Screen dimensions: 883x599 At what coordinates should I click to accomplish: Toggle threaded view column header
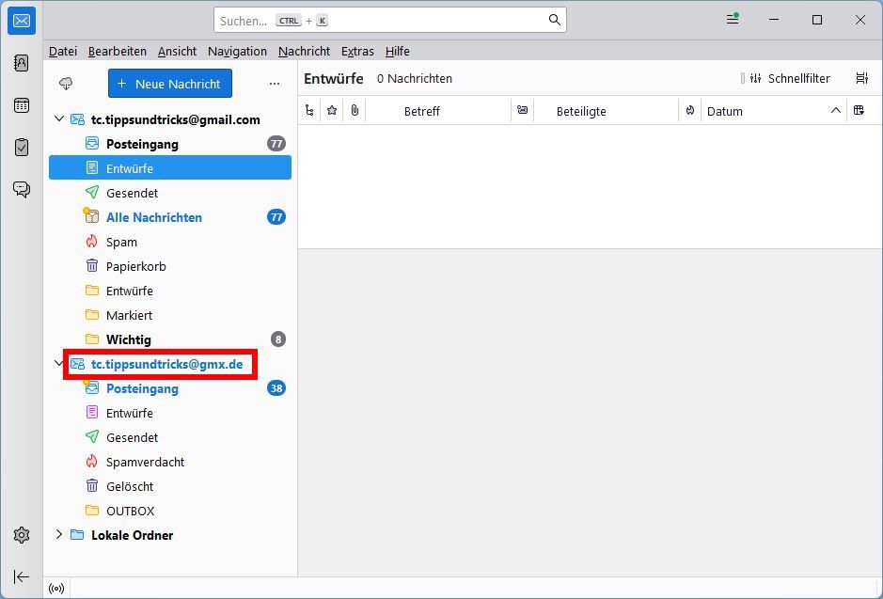click(309, 111)
